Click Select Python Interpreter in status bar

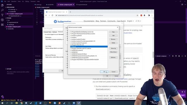[x=8, y=100]
